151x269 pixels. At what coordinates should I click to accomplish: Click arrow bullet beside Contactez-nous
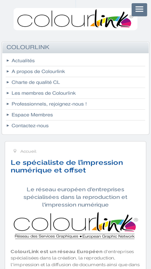pyautogui.click(x=8, y=125)
